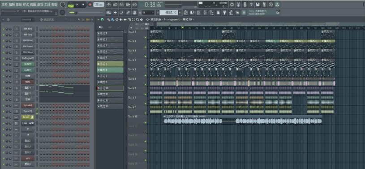The image size is (365, 169).
Task: Mute the 808 Kick channel LED
Action: pyautogui.click(x=4, y=29)
